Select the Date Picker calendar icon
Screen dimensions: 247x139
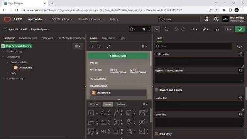click(x=129, y=113)
